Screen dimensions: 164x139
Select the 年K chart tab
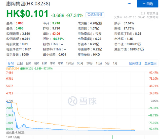[x=60, y=63]
